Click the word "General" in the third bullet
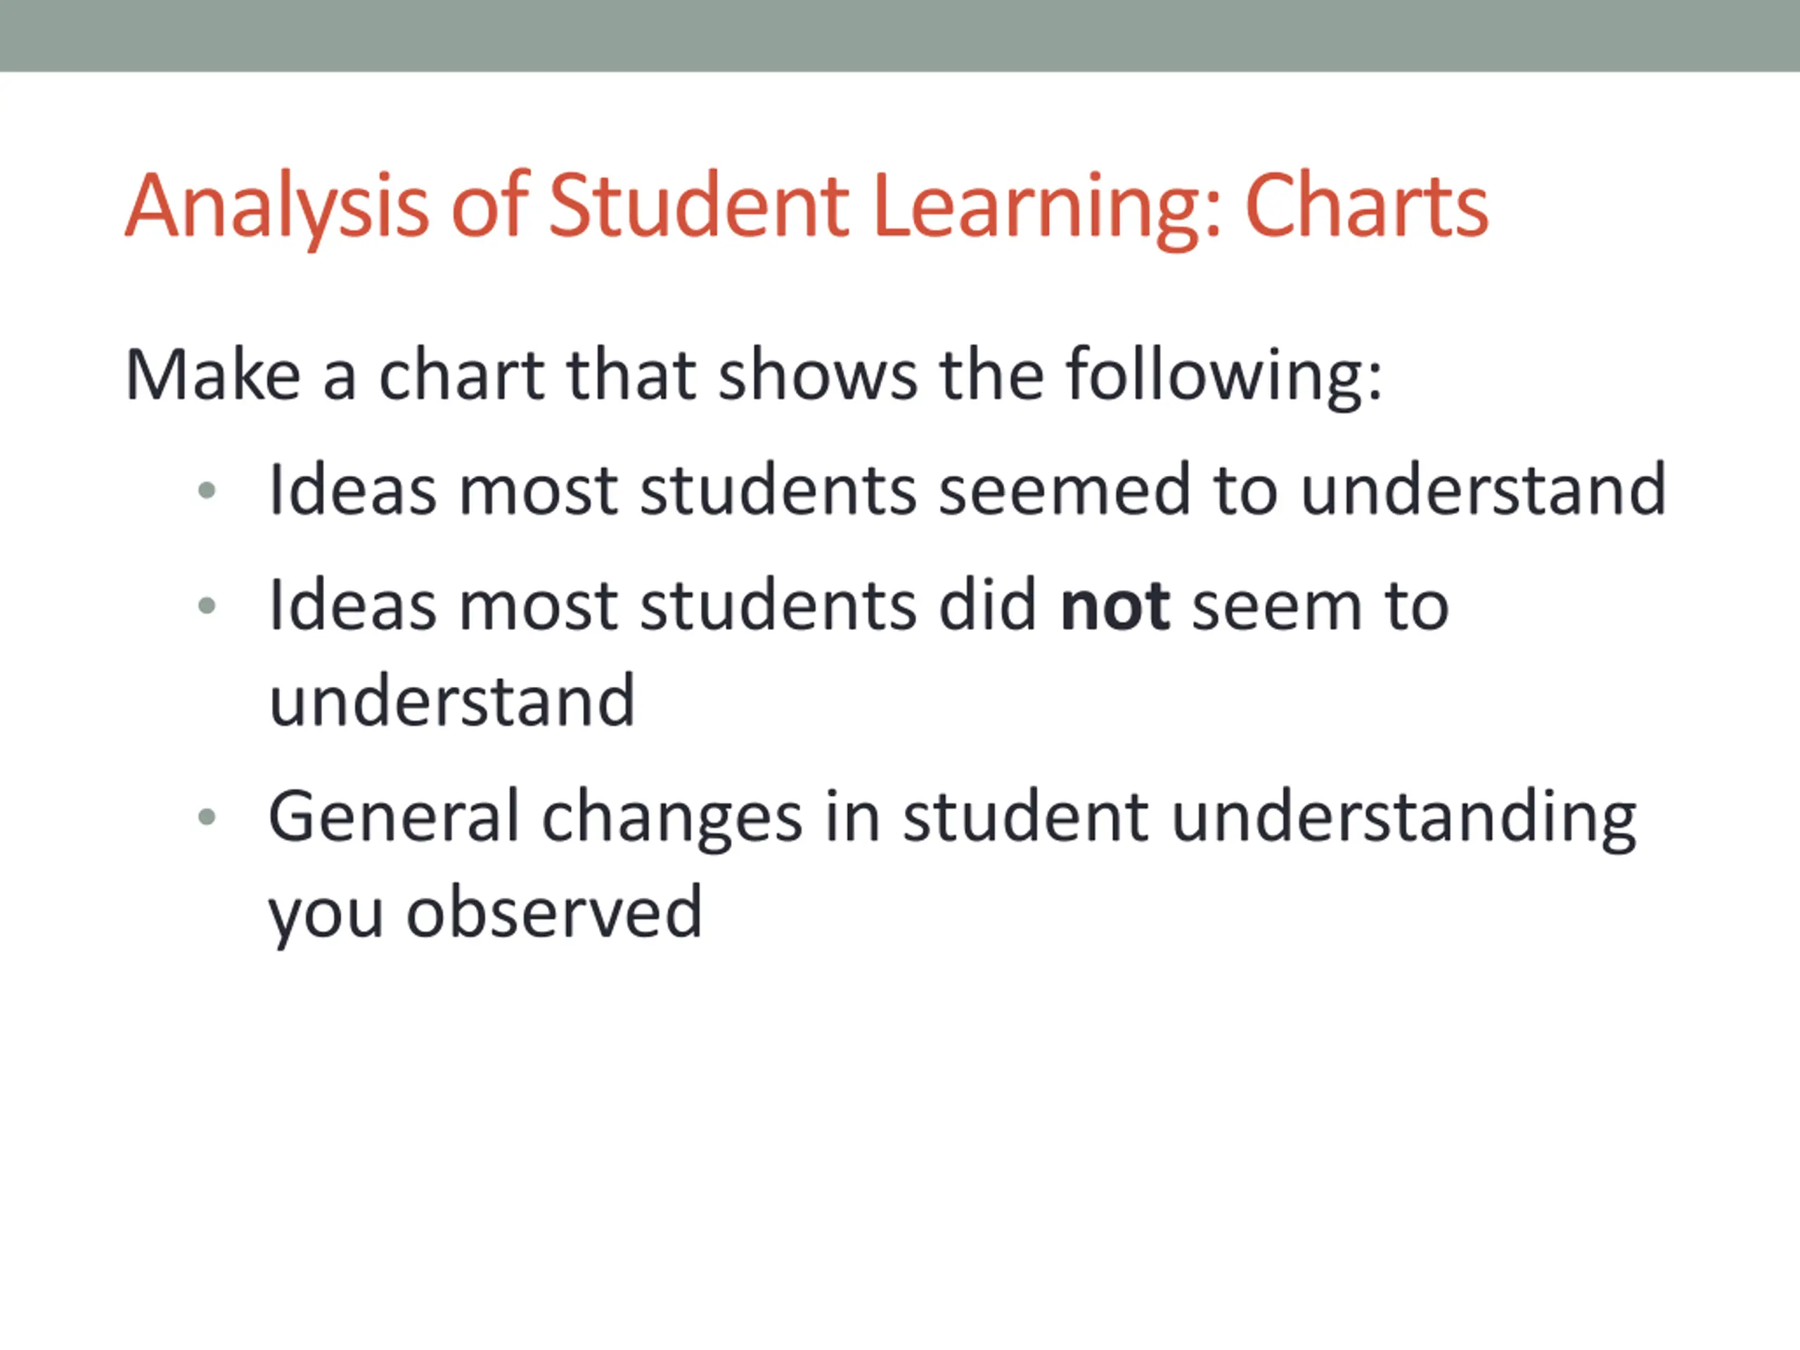 (393, 817)
